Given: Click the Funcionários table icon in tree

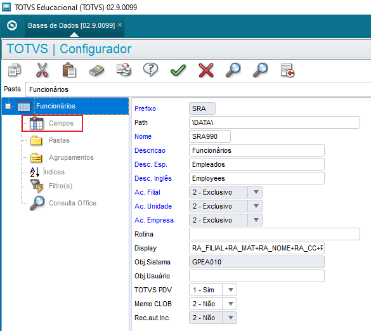Looking at the screenshot, I should click(x=23, y=106).
